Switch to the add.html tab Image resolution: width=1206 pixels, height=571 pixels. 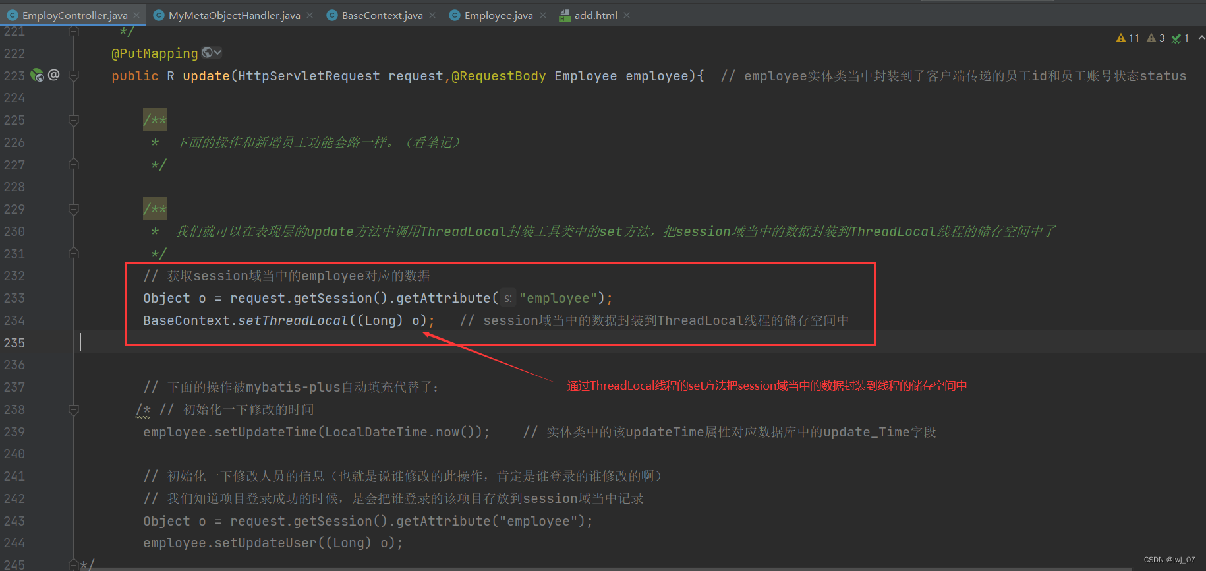[x=595, y=15]
